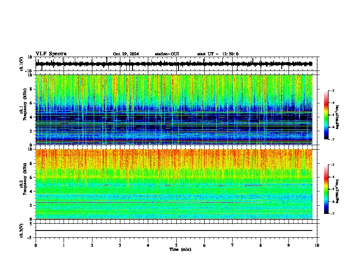
Task: Click time axis tick label "1"
Action: (64, 245)
